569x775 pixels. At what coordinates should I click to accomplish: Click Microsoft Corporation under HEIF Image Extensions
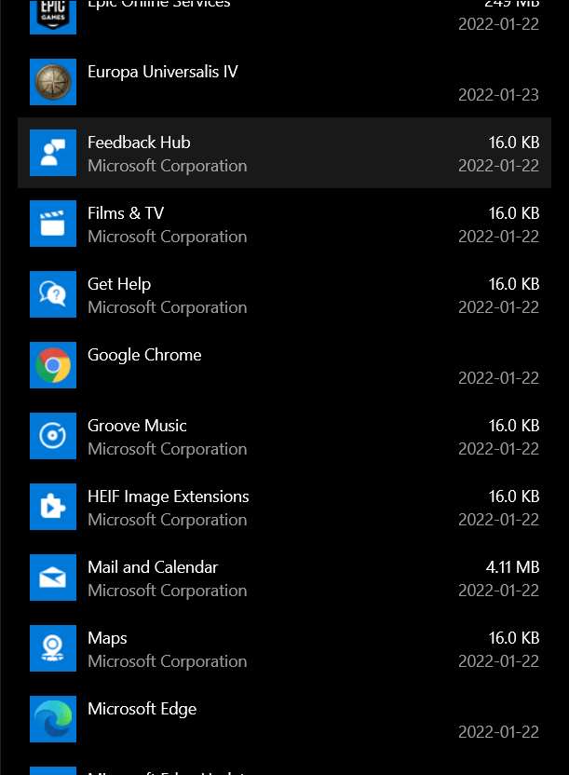coord(167,520)
